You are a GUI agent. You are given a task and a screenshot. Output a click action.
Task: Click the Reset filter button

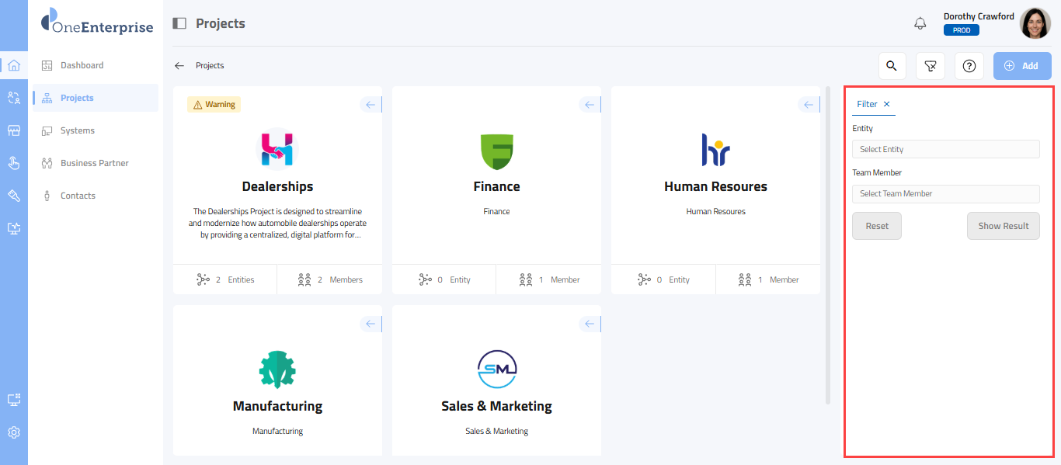877,226
